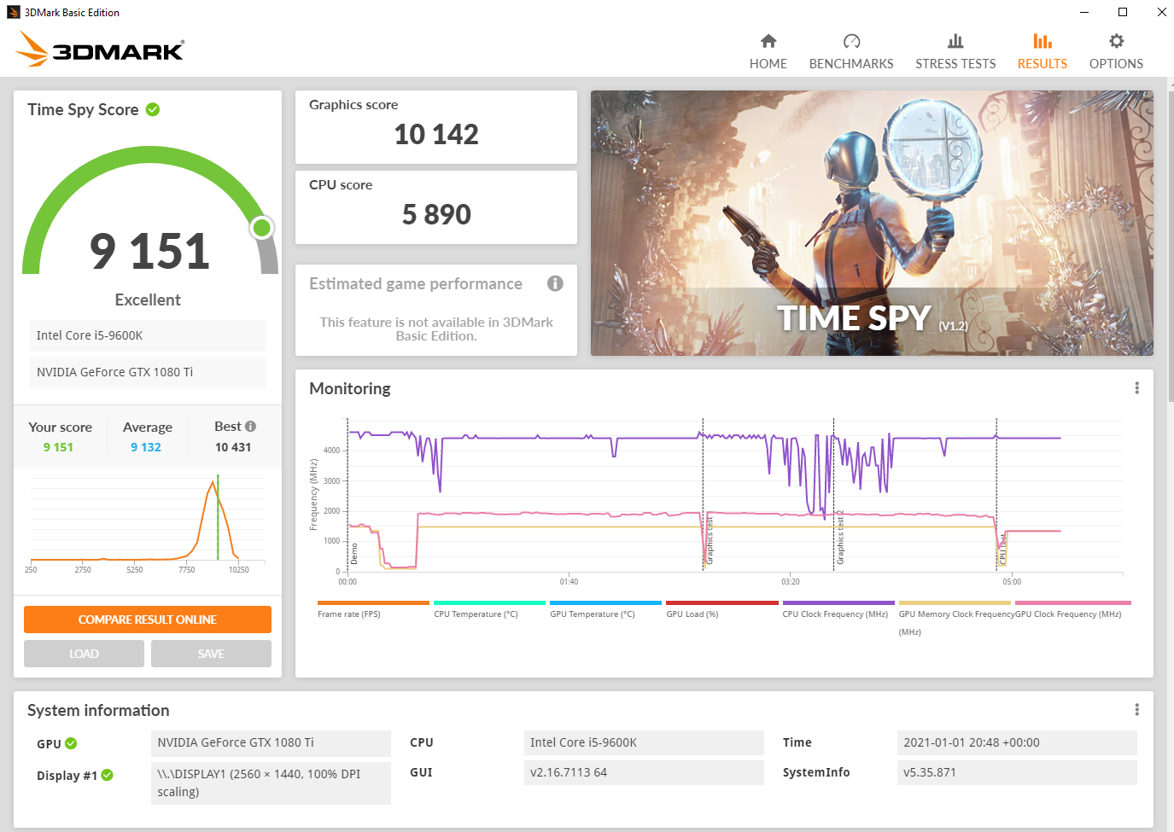The width and height of the screenshot is (1174, 832).
Task: Open the Monitoring panel three-dot menu
Action: 1136,388
